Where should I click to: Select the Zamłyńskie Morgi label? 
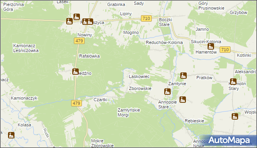pos(128,112)
